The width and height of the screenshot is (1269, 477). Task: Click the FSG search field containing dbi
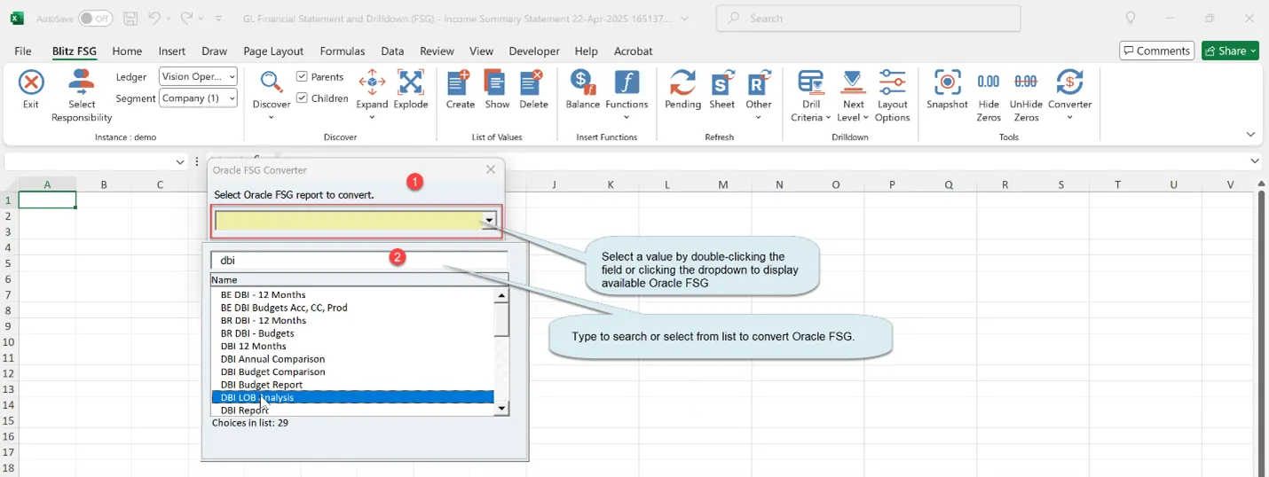(359, 261)
